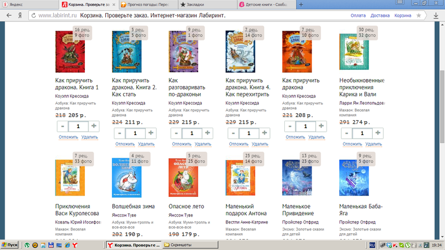Open the 'Оплата' link in header

click(358, 16)
